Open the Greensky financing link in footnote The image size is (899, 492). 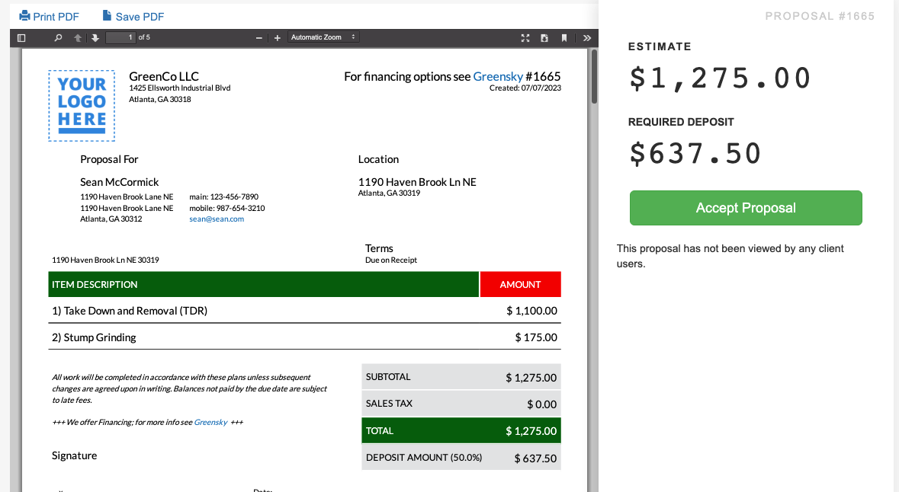(x=210, y=422)
